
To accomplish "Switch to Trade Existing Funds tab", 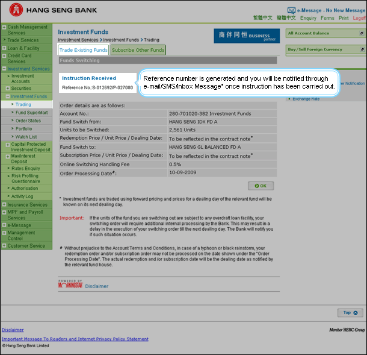I will tap(83, 49).
